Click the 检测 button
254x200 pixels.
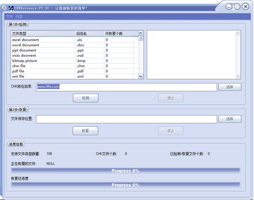[x=86, y=98]
